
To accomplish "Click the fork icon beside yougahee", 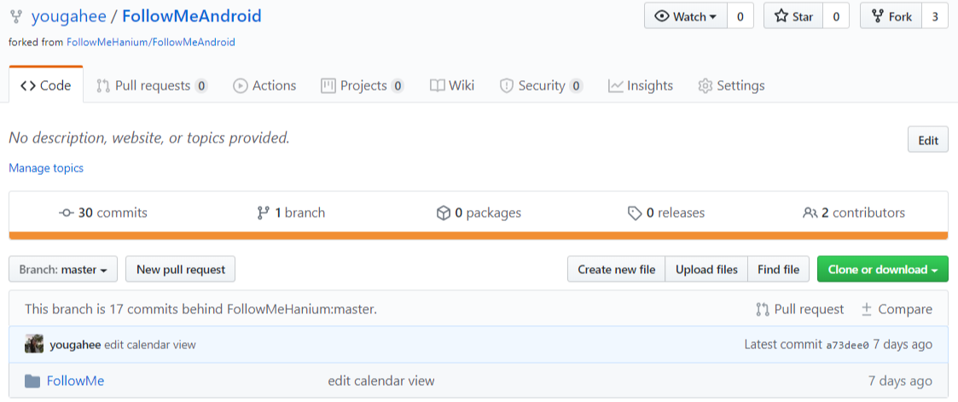I will click(16, 16).
